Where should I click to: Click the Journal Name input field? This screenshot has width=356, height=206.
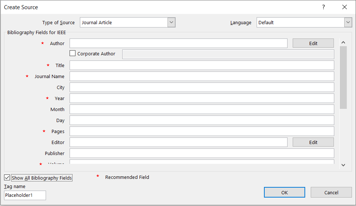[x=202, y=76]
